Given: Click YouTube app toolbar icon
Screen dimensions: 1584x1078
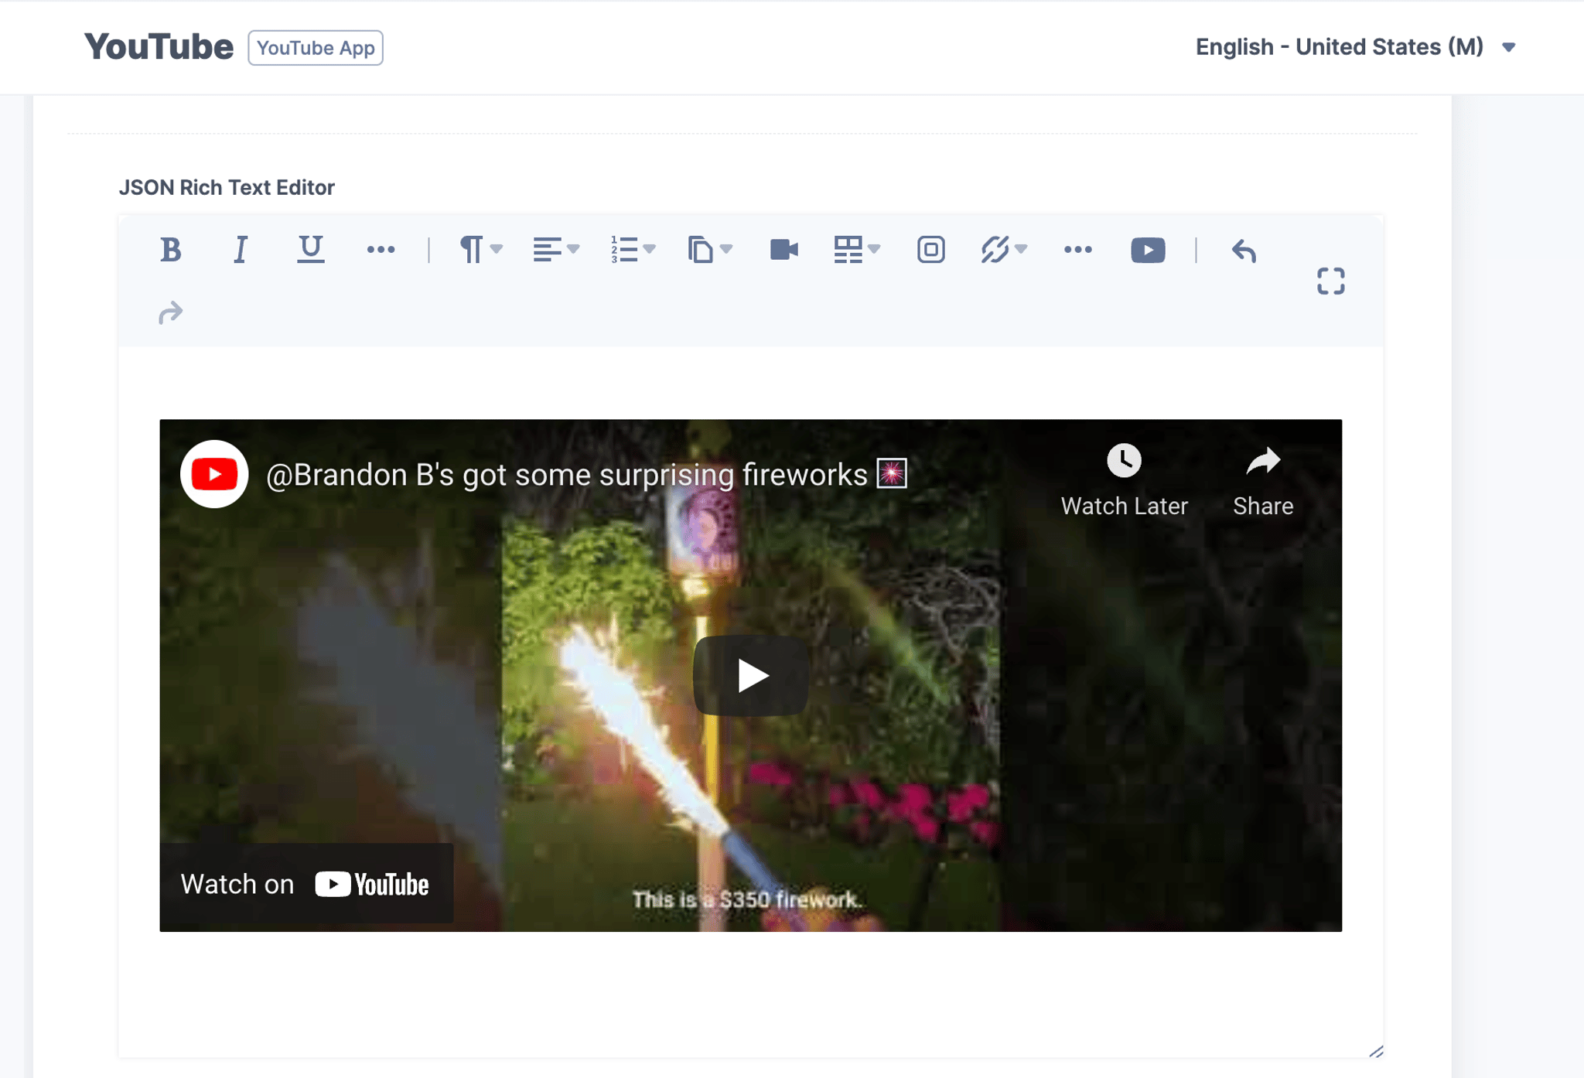Looking at the screenshot, I should tap(1148, 250).
